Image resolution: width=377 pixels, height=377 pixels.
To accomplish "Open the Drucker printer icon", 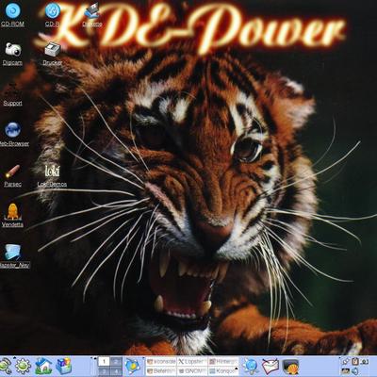I will click(x=53, y=54).
